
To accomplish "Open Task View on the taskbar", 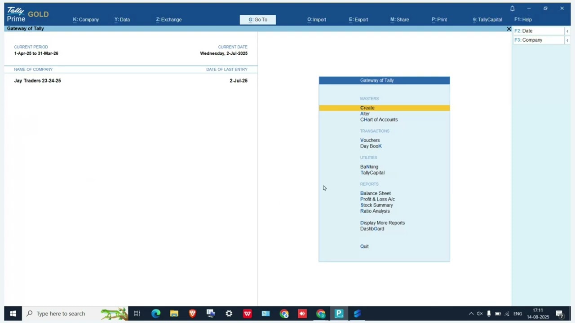I will (x=137, y=314).
